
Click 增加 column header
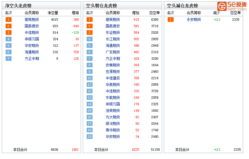point(136,13)
